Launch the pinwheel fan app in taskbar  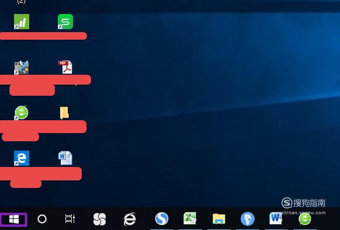[x=99, y=219]
